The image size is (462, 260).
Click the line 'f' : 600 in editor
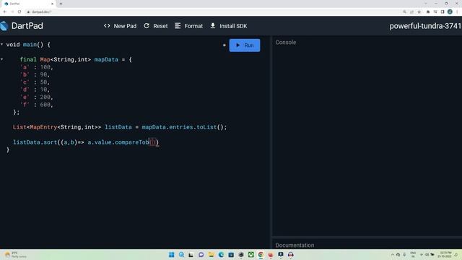point(37,105)
